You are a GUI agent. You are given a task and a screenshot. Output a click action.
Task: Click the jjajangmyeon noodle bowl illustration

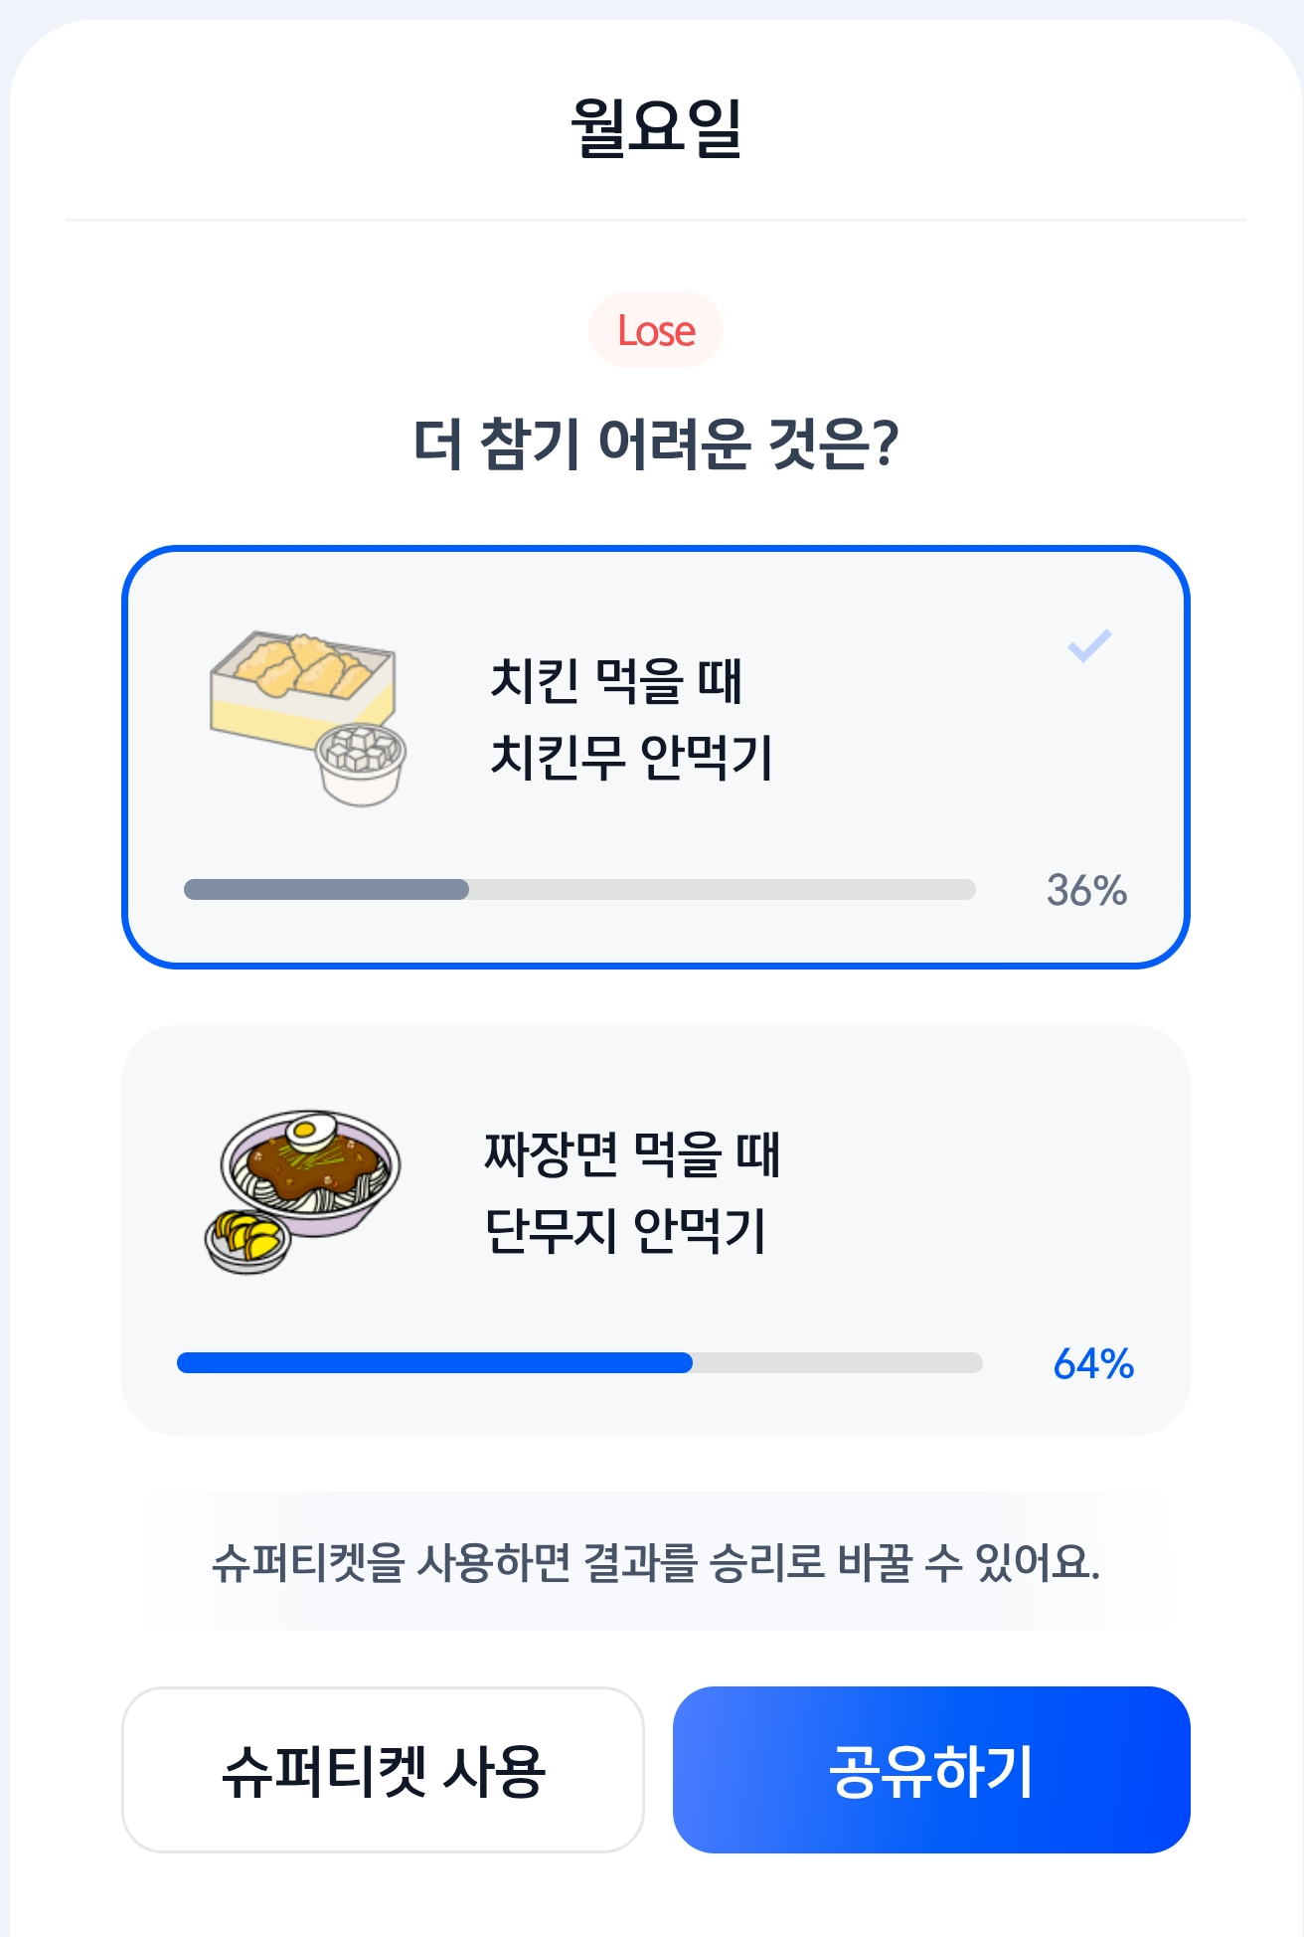tap(310, 1171)
